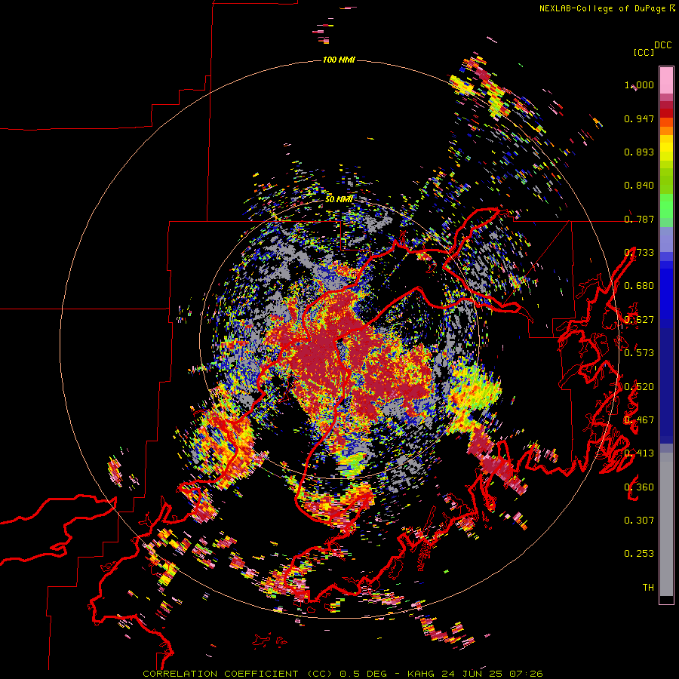
Task: Click the 0.947 color scale value
Action: (639, 118)
